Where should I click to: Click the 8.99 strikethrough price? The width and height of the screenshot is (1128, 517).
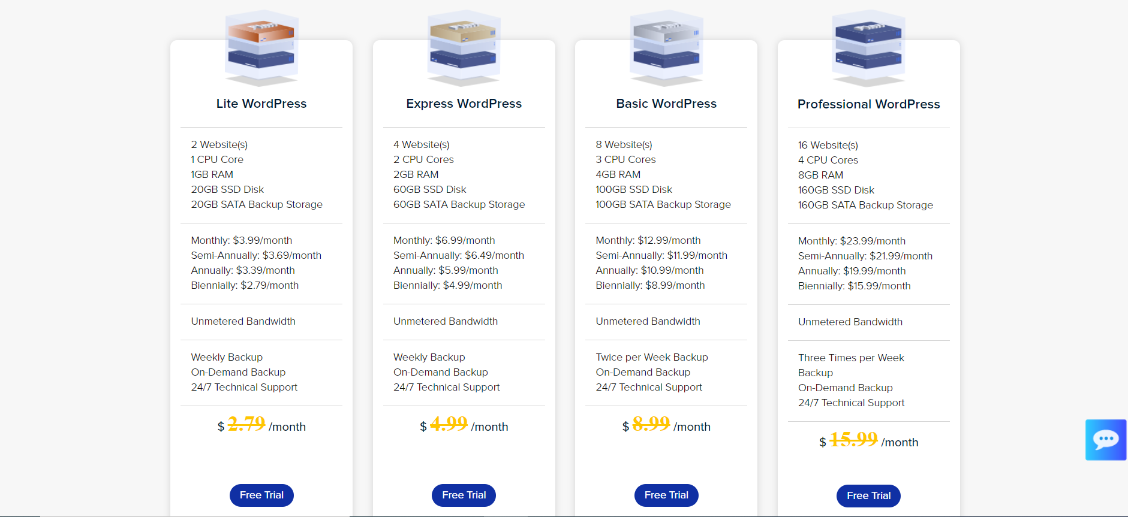[x=651, y=424]
